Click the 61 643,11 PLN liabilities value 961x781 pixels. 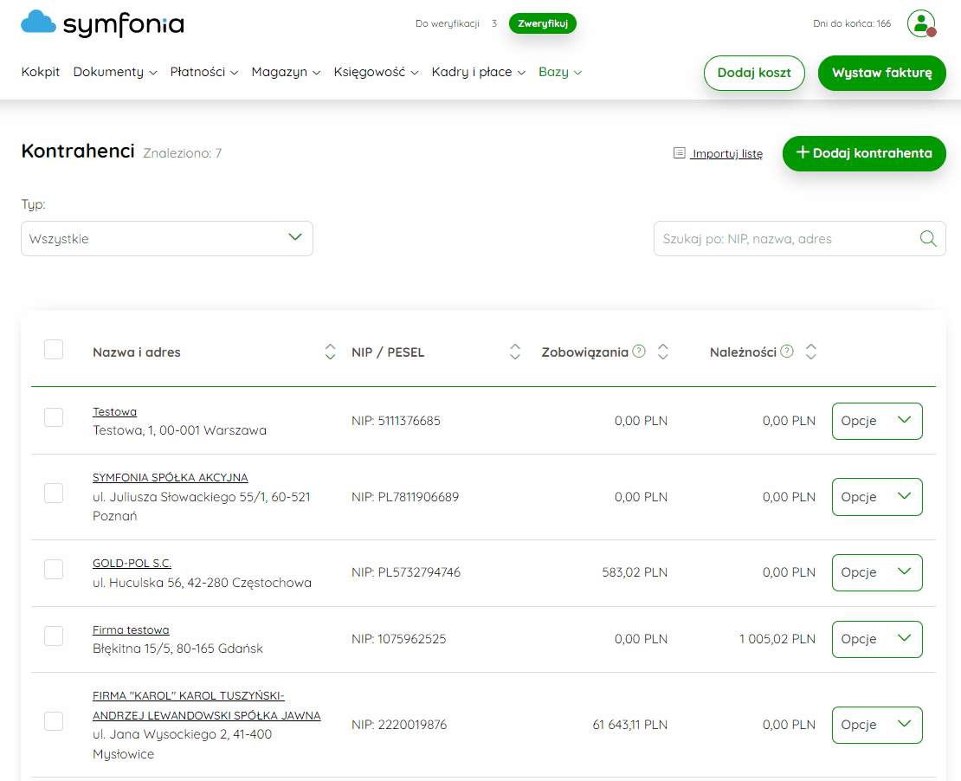click(x=630, y=726)
